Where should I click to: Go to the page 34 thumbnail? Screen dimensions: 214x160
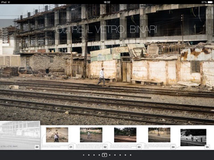click(x=159, y=135)
